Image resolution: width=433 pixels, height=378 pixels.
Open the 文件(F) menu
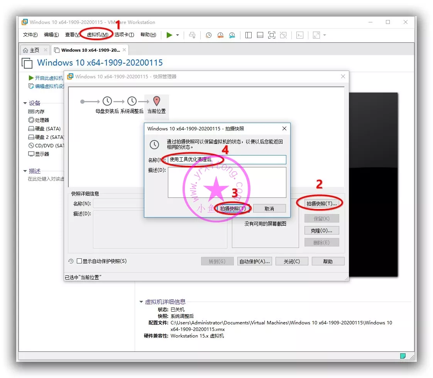pyautogui.click(x=30, y=35)
